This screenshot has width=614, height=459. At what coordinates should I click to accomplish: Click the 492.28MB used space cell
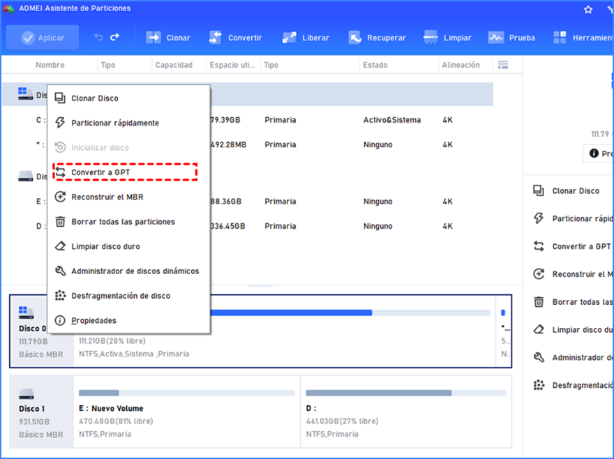[x=228, y=144]
